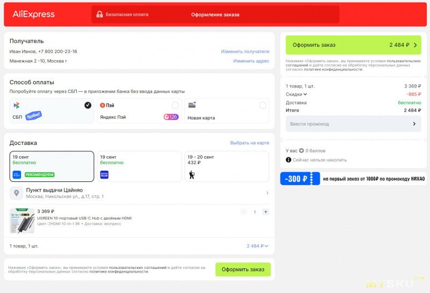Expand the 2 484 ₽ order total dropdown

[x=257, y=246]
